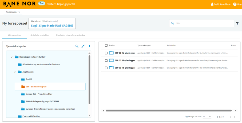Viewport: 242px width, 123px height.
Task: Select PAM - Privilegert tilgang - KV/ERTMS category
Action: point(42,101)
